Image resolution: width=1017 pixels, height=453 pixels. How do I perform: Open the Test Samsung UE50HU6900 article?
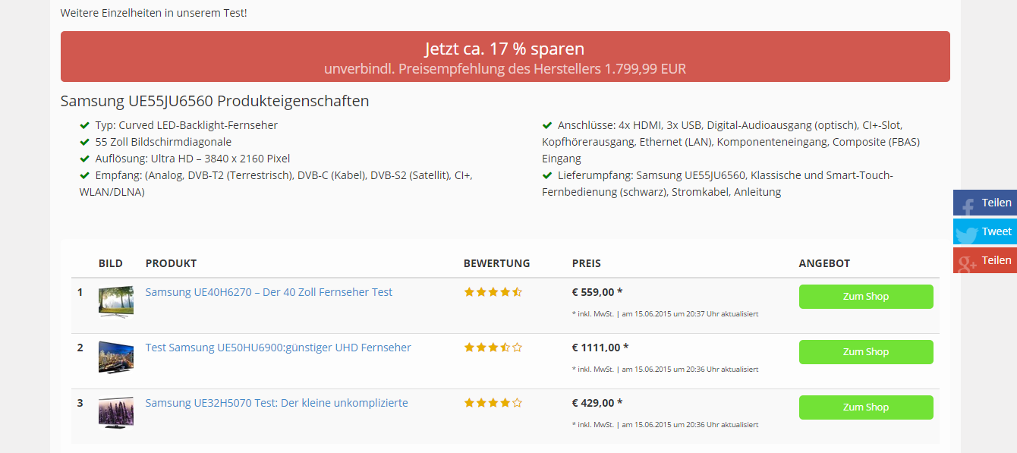279,348
